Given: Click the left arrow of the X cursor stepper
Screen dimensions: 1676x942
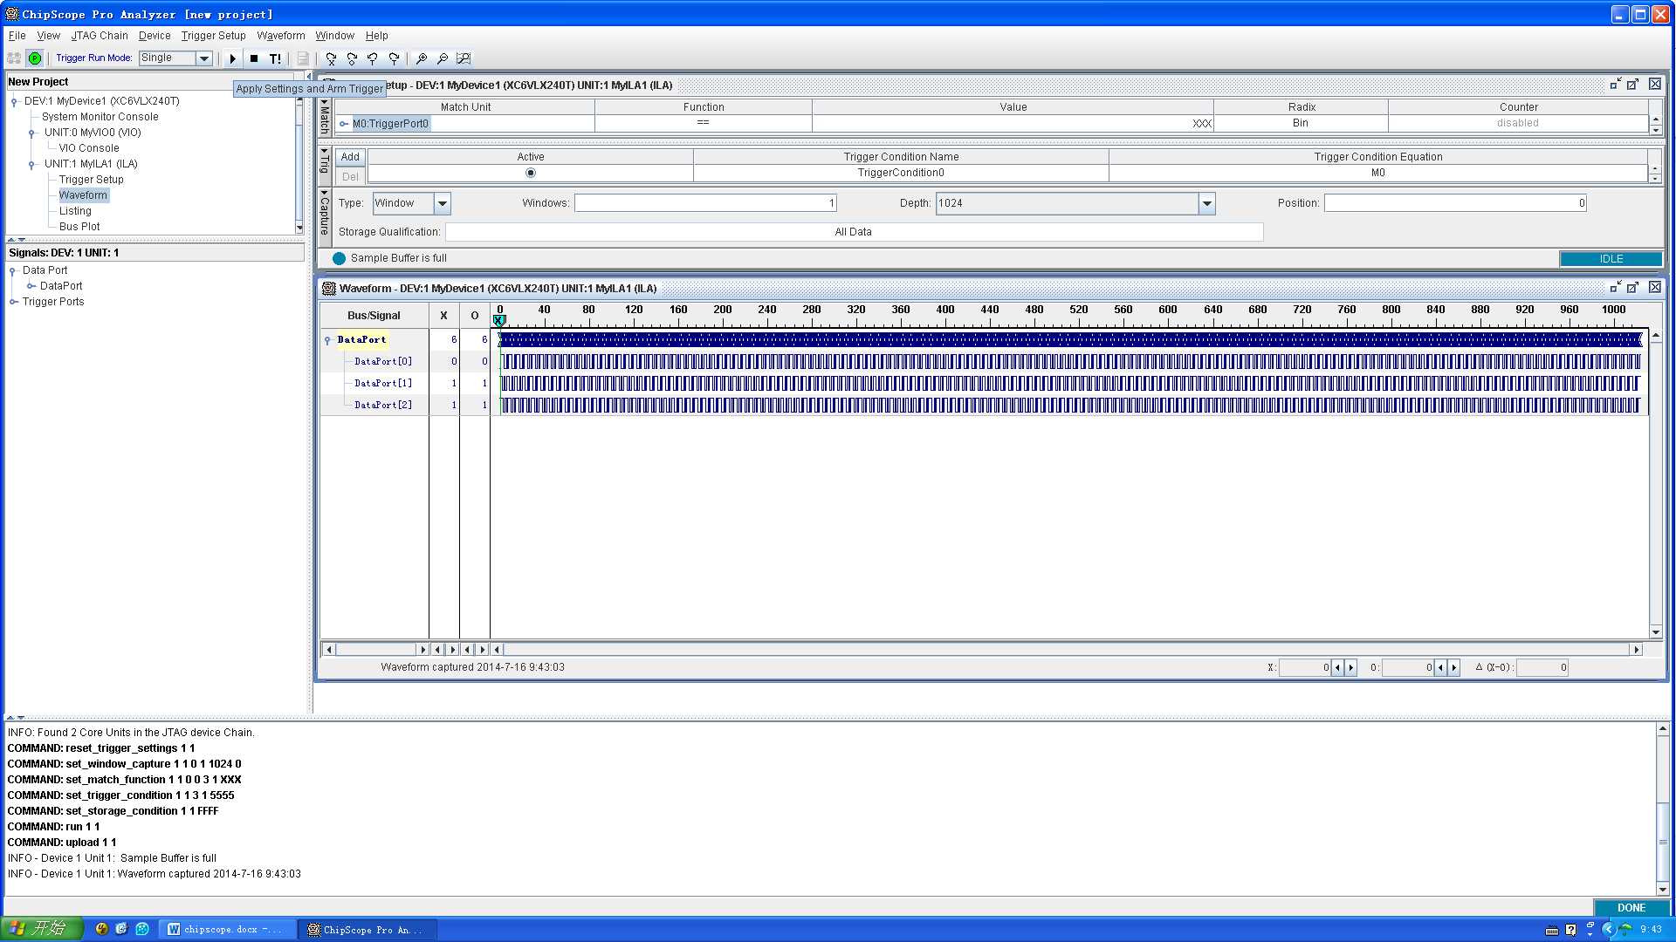Looking at the screenshot, I should click(x=1337, y=668).
